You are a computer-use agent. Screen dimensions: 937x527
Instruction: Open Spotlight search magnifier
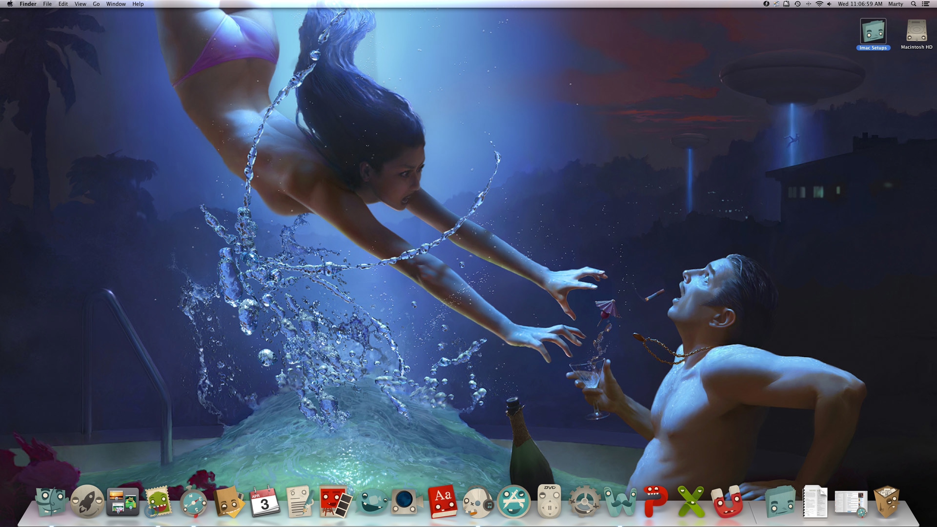pos(914,4)
